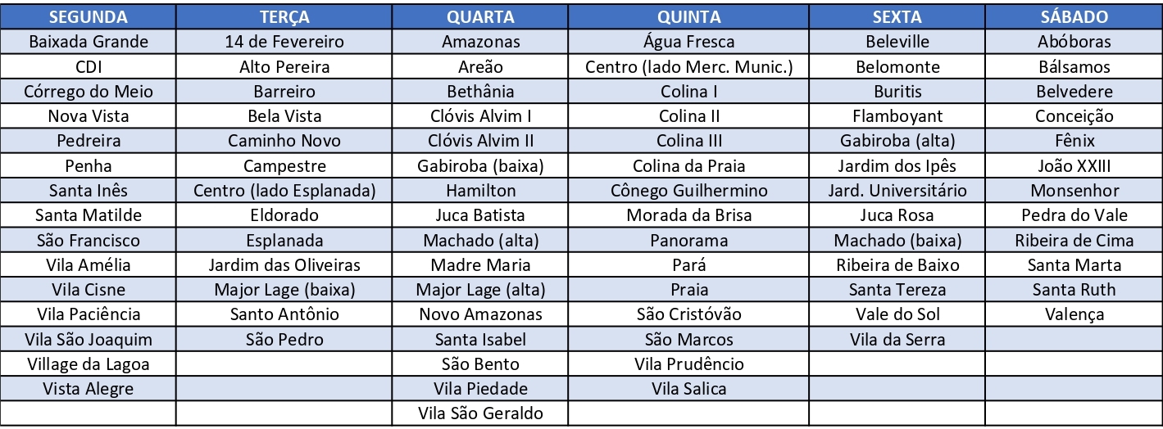Click the Baixada Grande cell
The width and height of the screenshot is (1163, 429).
89,42
